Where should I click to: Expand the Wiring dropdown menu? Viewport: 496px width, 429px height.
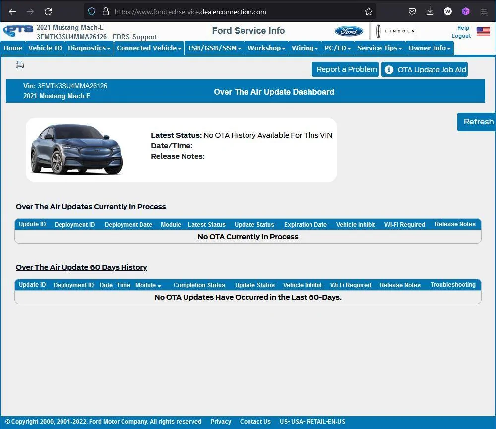(305, 48)
